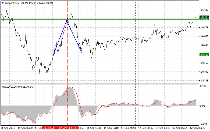Click the 147.05 value on price scale
Image resolution: width=210 pixels, height=131 pixels.
tap(204, 10)
